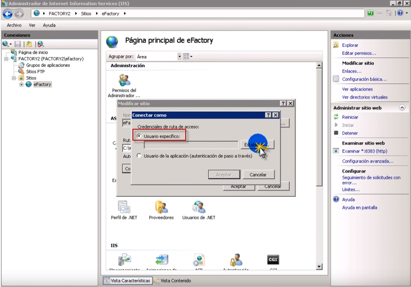Click the CGI feature icon

(x=273, y=260)
